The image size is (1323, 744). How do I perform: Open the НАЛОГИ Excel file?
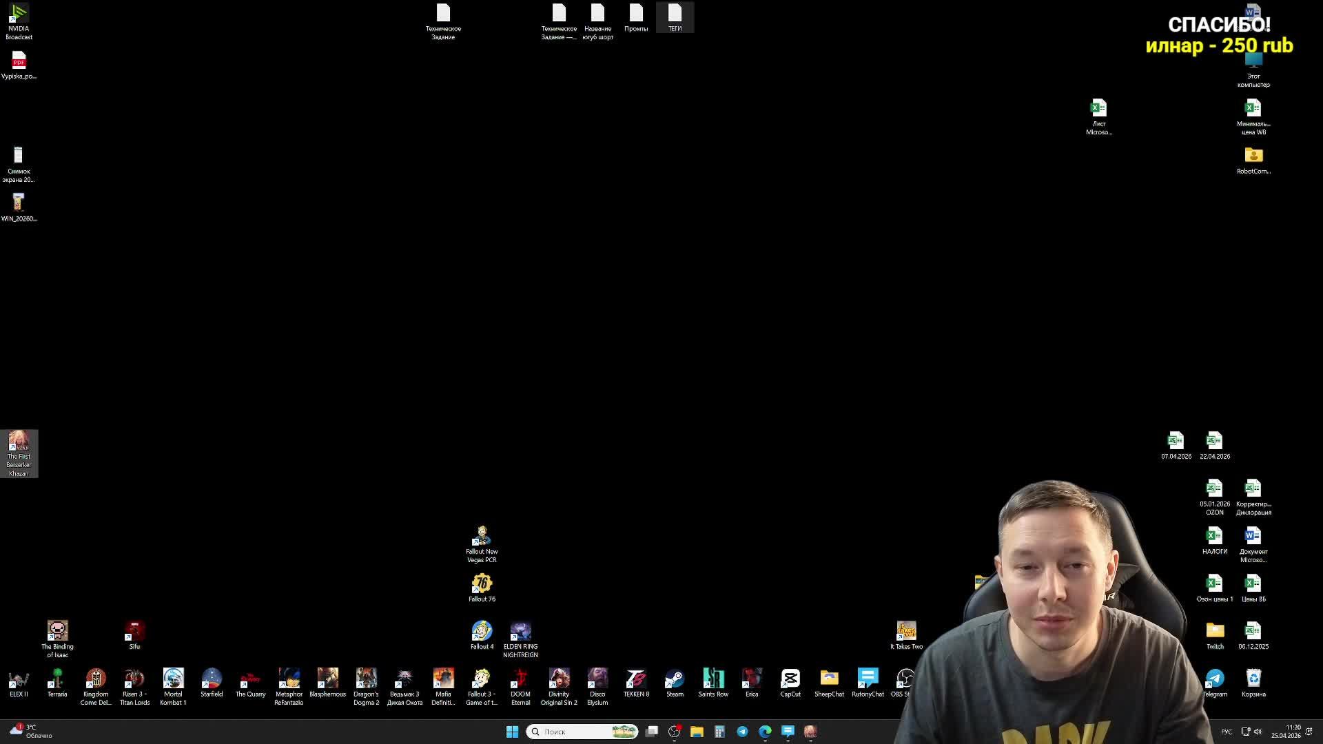tap(1214, 537)
